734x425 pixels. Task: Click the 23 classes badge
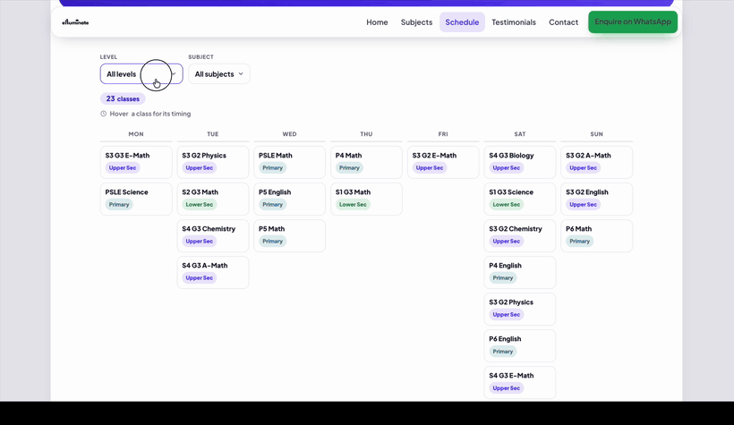[123, 98]
